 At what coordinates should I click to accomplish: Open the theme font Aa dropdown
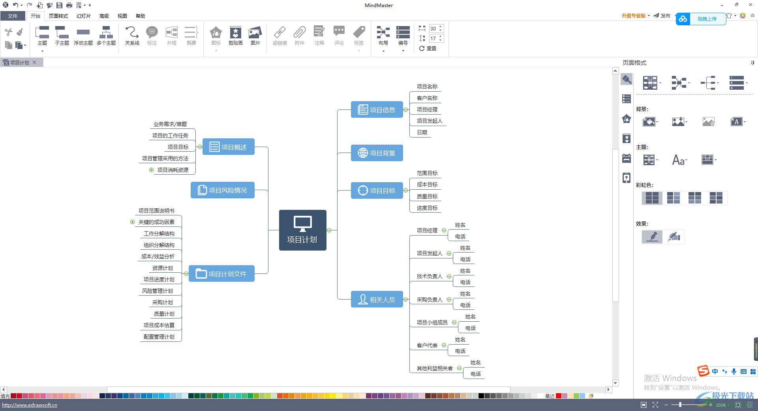coord(679,160)
